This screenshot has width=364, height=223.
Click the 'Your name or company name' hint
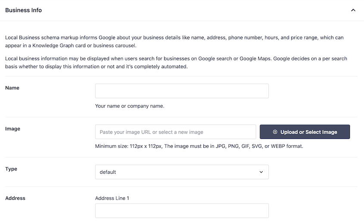pyautogui.click(x=129, y=106)
